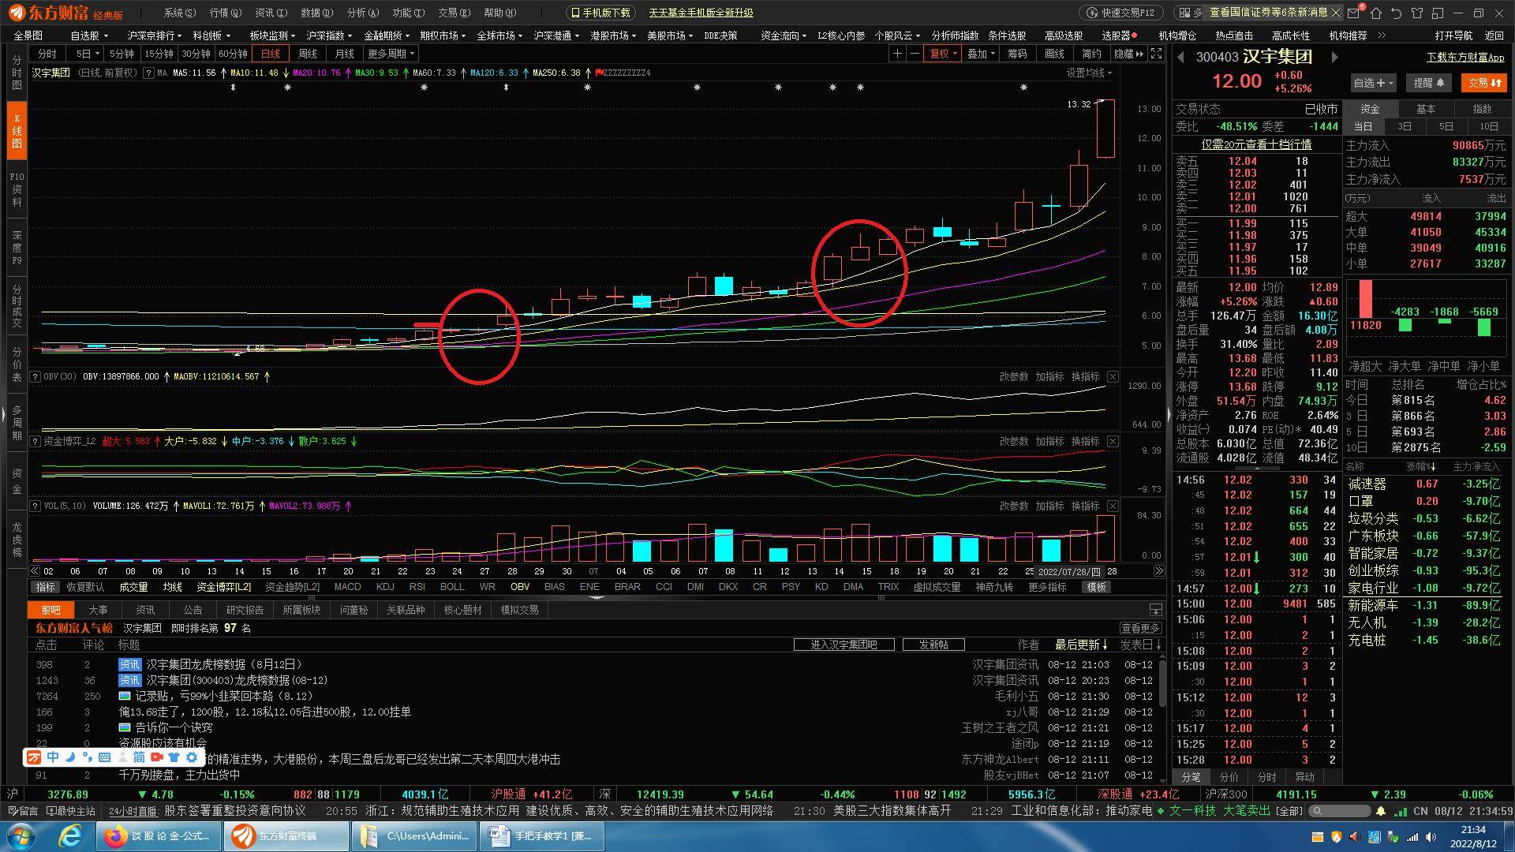Image resolution: width=1515 pixels, height=852 pixels.
Task: Launch Internet Explorer from taskbar
Action: pyautogui.click(x=70, y=836)
